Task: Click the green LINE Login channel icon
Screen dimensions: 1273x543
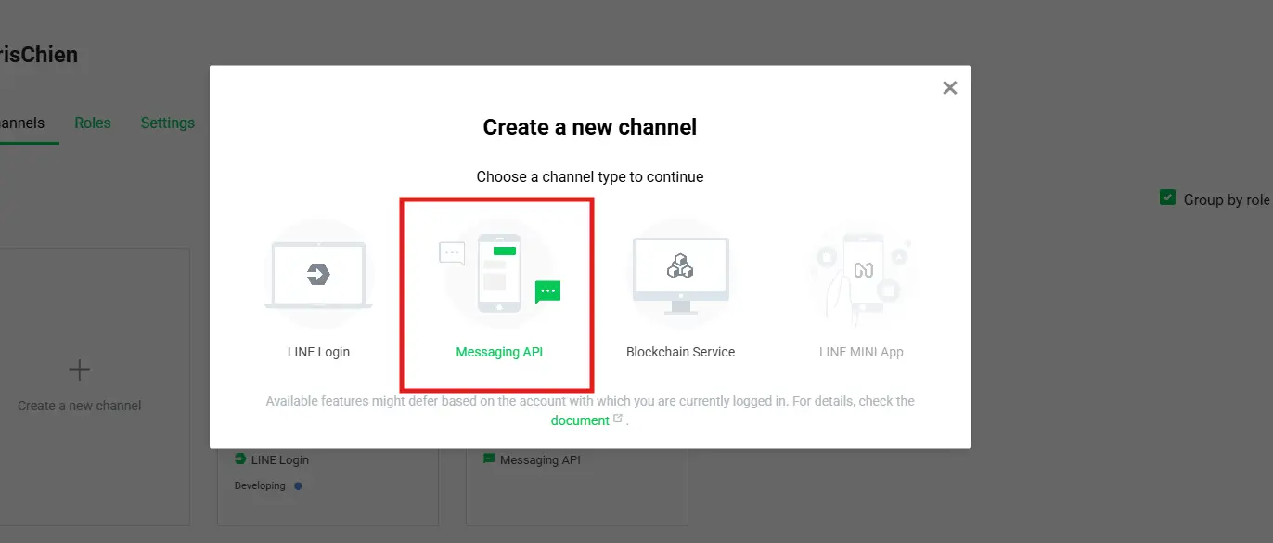Action: (x=241, y=459)
